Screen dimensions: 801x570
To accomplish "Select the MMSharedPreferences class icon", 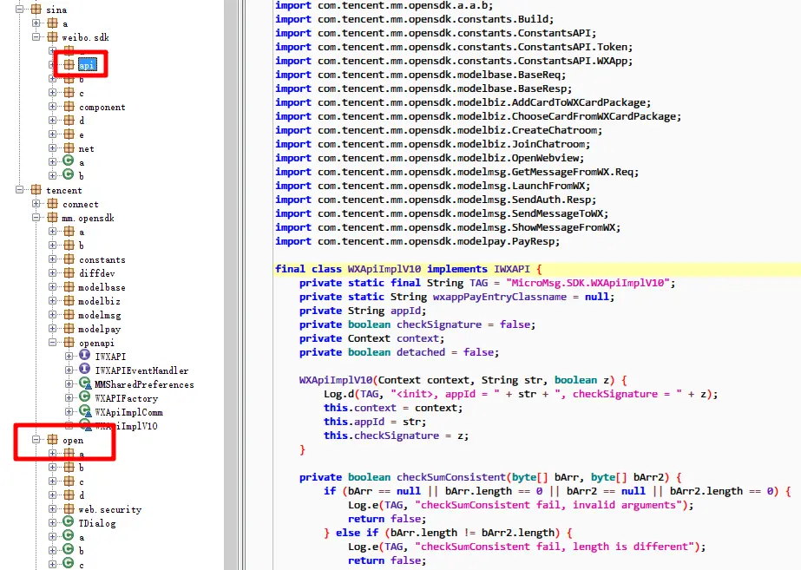I will [85, 383].
